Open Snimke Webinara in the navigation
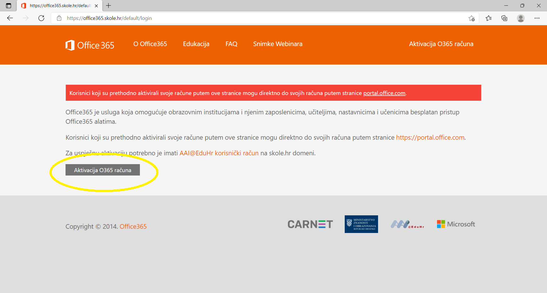The image size is (547, 293). (278, 44)
